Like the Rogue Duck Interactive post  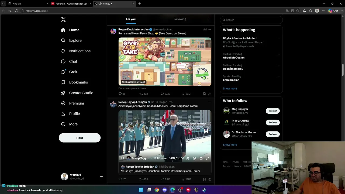click(165, 94)
